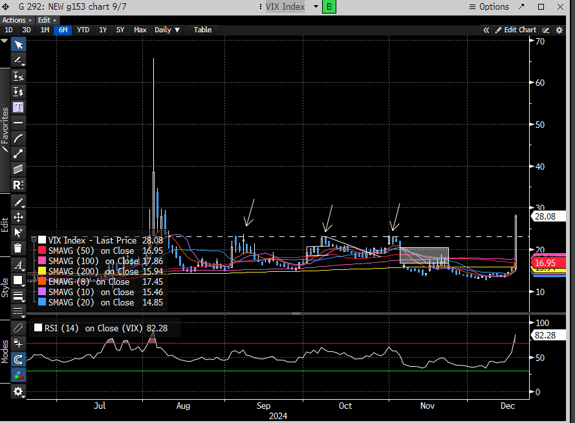The image size is (575, 423).
Task: Select the move crosshair tool
Action: point(19,217)
